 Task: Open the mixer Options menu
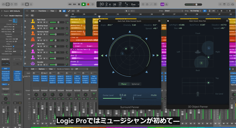click(42, 69)
